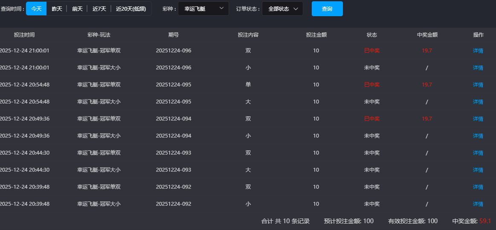Open the 彩种 幸运飞艇 dropdown
Screen dimensions: 496x230
pyautogui.click(x=203, y=9)
